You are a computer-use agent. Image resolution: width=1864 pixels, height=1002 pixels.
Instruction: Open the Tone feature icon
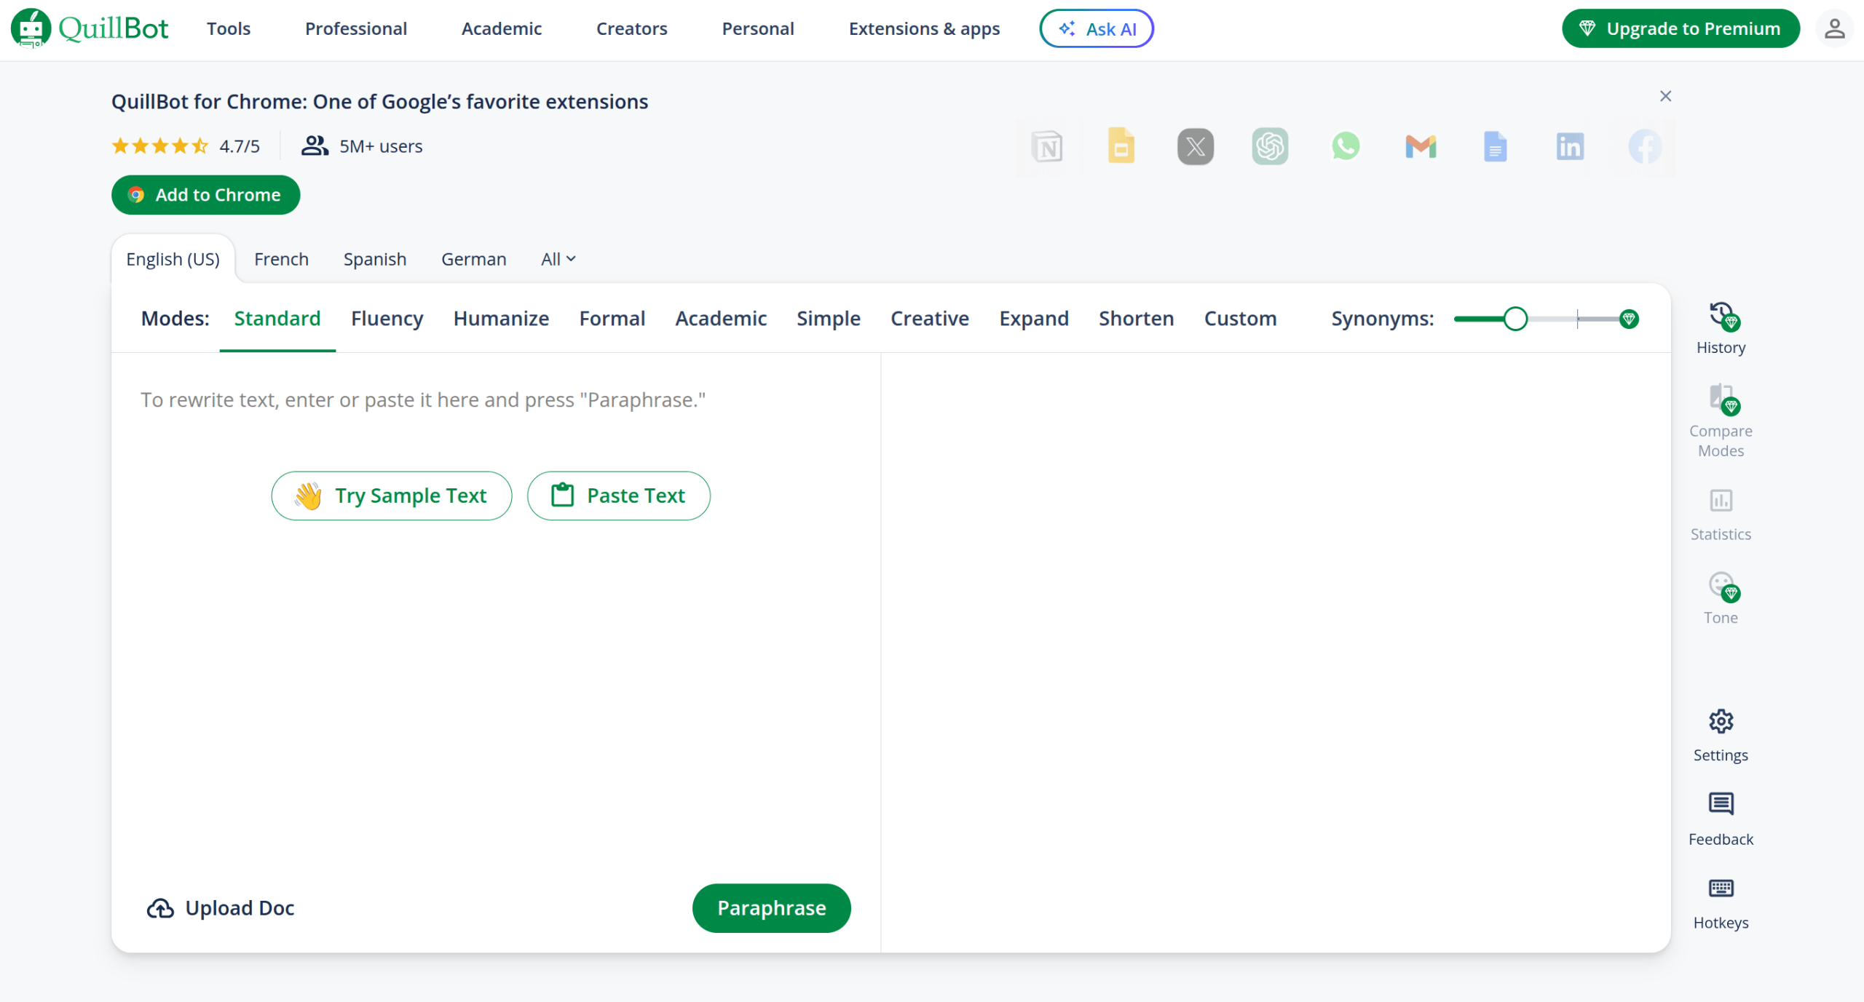[x=1721, y=586]
